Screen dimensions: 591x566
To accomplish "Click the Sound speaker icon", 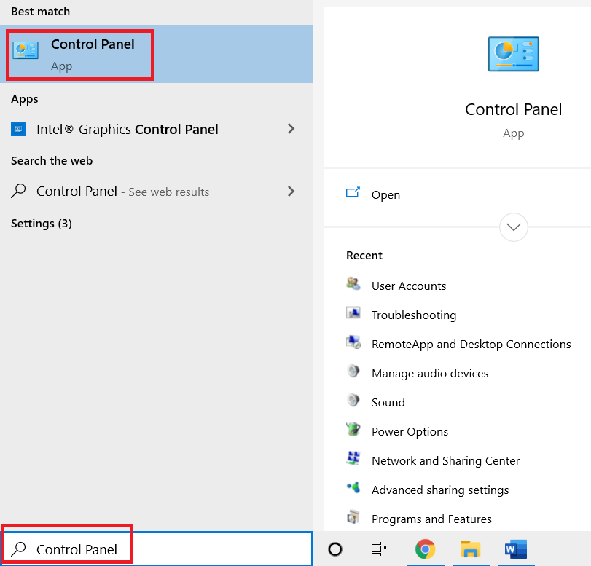I will (353, 400).
